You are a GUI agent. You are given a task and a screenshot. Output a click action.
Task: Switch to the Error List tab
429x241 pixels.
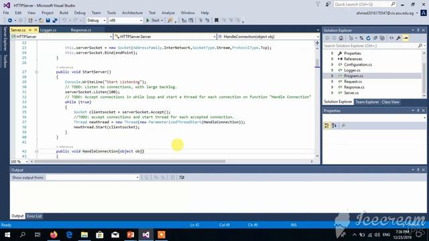point(34,216)
